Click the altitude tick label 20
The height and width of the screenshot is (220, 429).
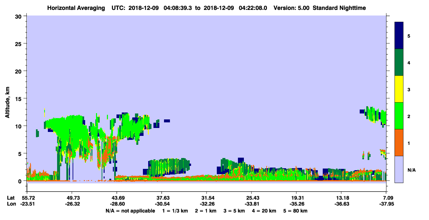[19, 71]
